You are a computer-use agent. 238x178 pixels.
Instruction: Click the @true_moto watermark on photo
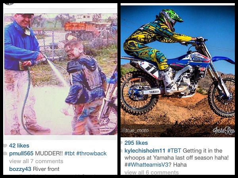coord(135,131)
